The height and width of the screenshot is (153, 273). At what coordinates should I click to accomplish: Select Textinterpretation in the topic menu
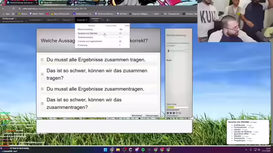coord(102,37)
